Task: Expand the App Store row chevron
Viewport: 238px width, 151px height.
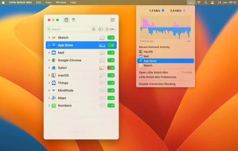Action: [49, 45]
